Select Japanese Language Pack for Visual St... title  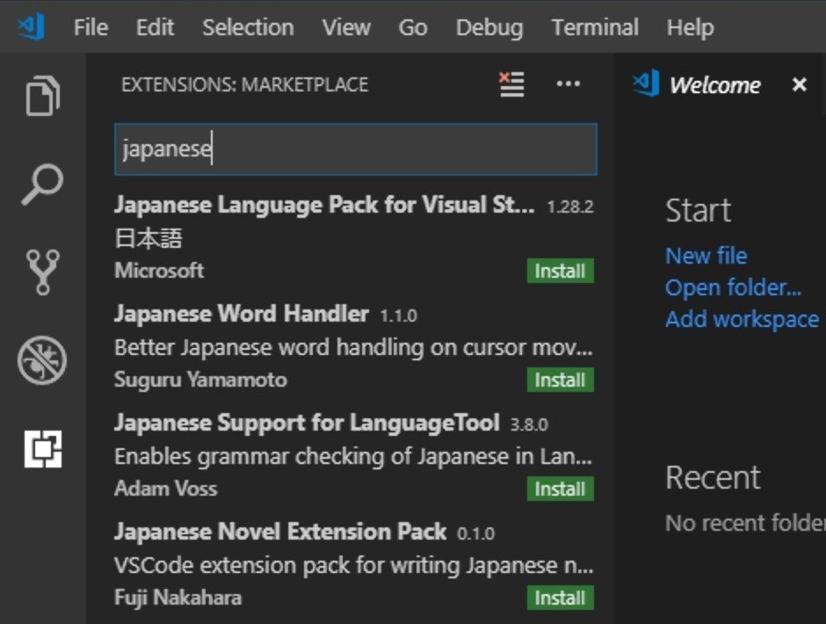(324, 205)
